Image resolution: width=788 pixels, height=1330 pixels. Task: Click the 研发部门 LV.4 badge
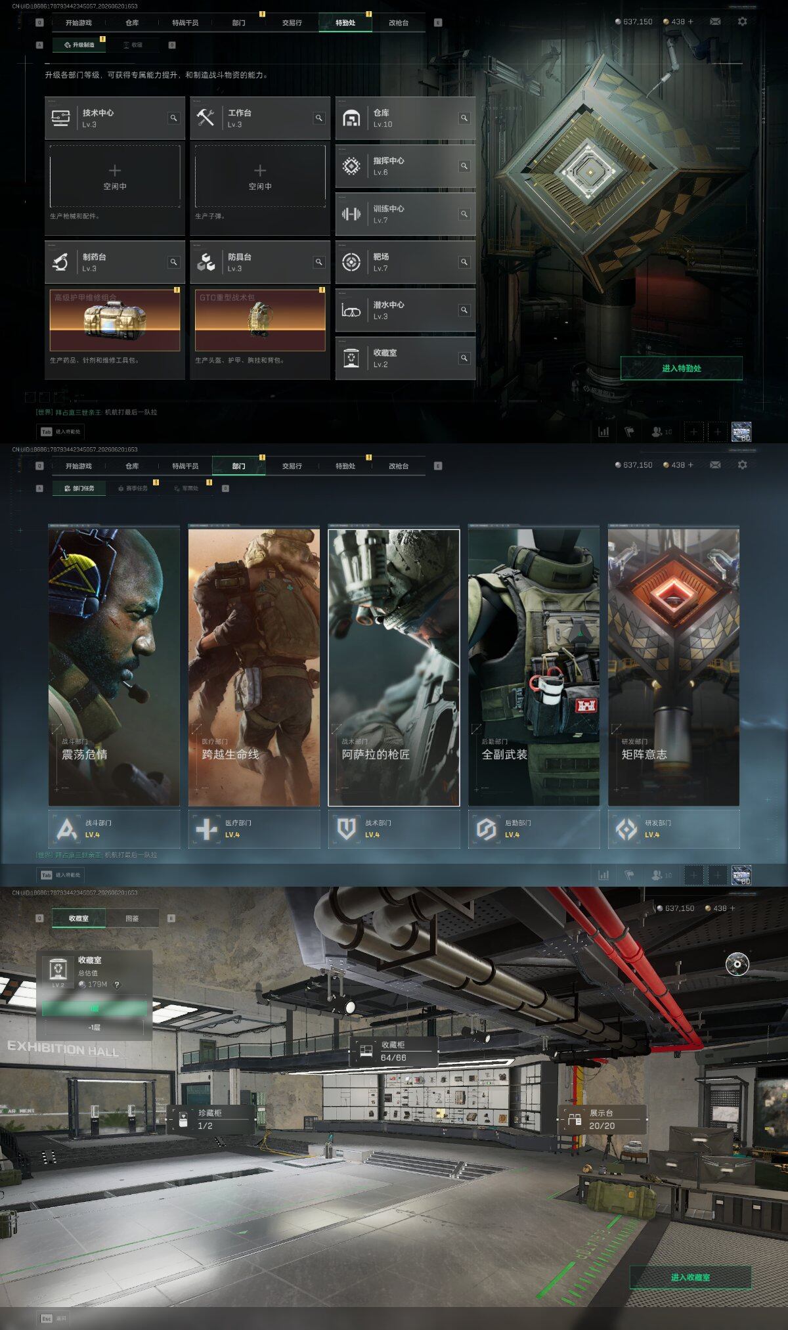coord(674,829)
